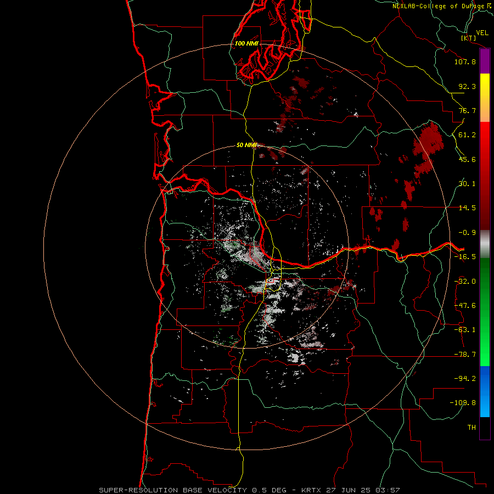
Task: Select the -0.9 legend value
Action: (467, 233)
